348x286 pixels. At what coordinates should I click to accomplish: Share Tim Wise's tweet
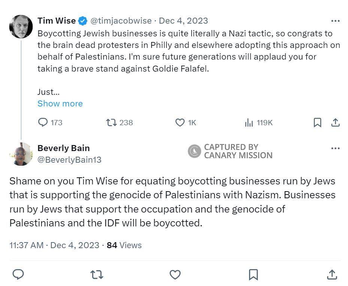pos(335,122)
